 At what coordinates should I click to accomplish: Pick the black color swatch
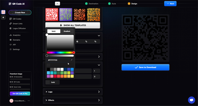tap(48, 69)
